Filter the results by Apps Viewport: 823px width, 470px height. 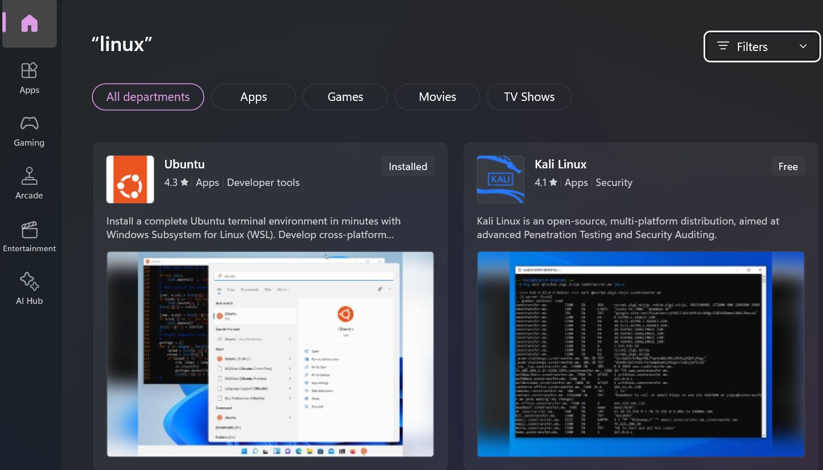[x=254, y=97]
